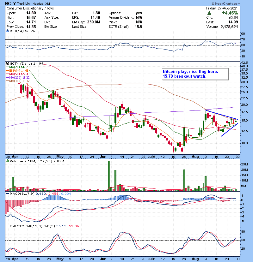
Task: Click the Chg value +0.64
Action: tap(233, 18)
